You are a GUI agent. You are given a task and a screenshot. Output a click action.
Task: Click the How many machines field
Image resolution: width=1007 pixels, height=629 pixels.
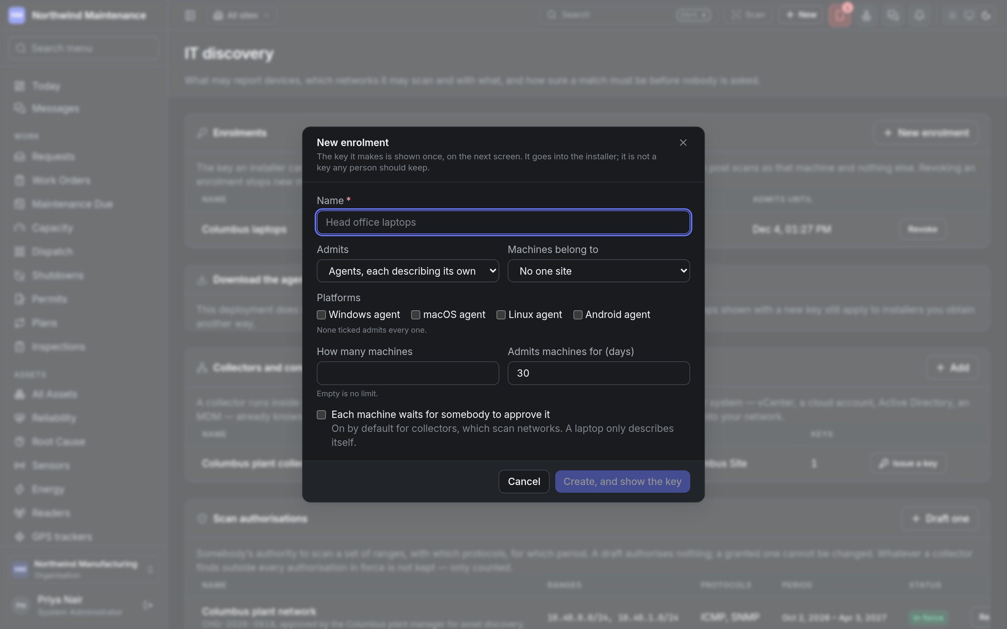(407, 373)
